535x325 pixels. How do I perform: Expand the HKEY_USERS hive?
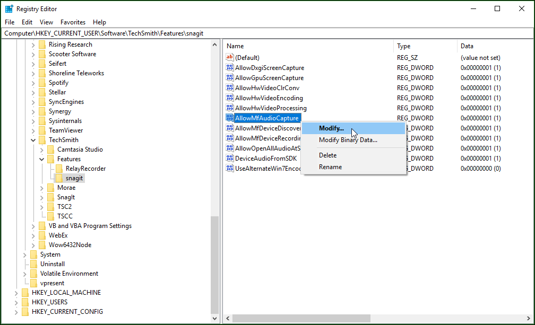click(x=16, y=302)
